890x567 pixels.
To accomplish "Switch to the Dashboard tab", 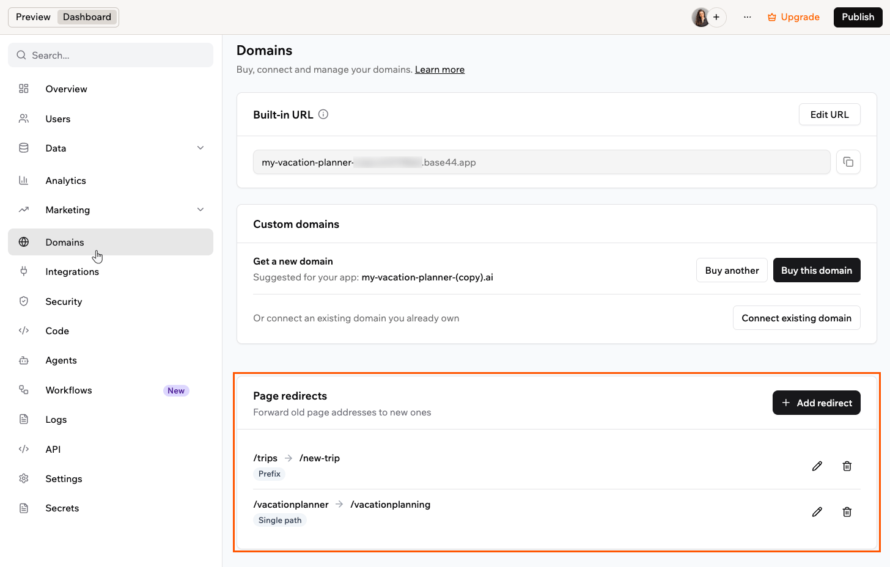I will pos(87,17).
